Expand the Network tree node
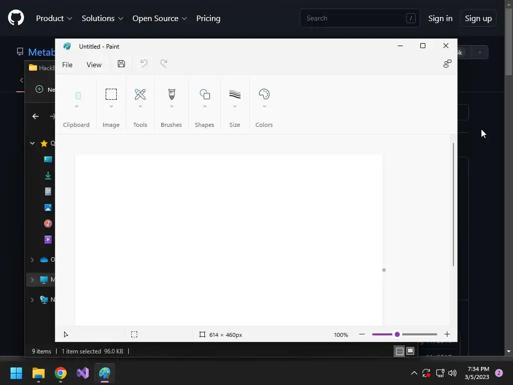Screen dimensions: 513x385 pyautogui.click(x=32, y=300)
